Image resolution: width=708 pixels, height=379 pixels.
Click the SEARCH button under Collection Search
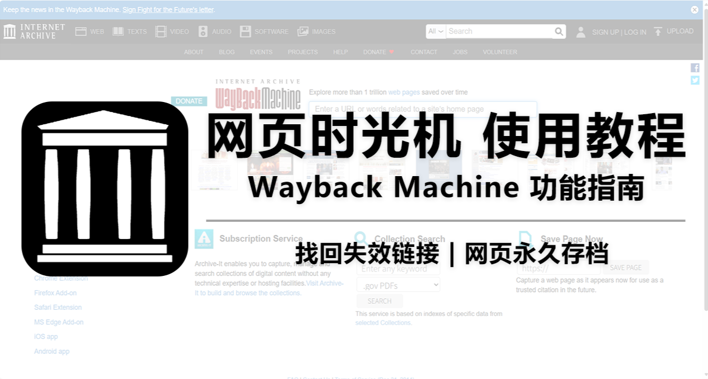point(379,301)
